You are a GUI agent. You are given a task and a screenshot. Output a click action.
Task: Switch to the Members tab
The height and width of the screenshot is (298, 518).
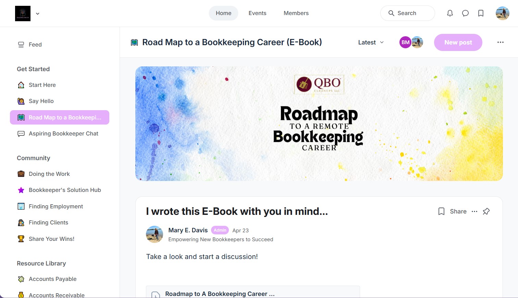click(x=296, y=13)
